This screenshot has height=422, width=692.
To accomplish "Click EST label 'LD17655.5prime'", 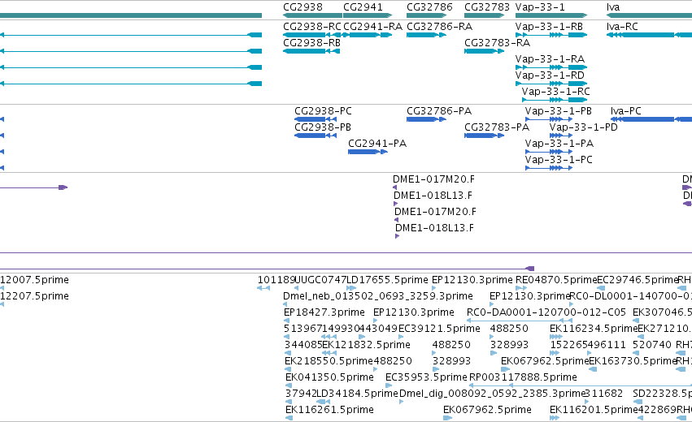I will (x=388, y=280).
